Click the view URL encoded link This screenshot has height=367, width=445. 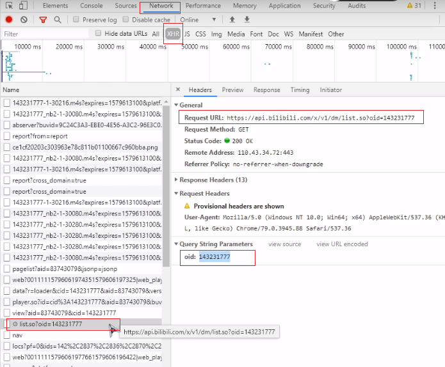tap(342, 244)
